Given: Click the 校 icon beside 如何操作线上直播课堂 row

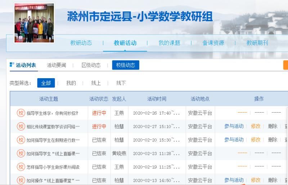Looking at the screenshot, I should tap(21, 180).
